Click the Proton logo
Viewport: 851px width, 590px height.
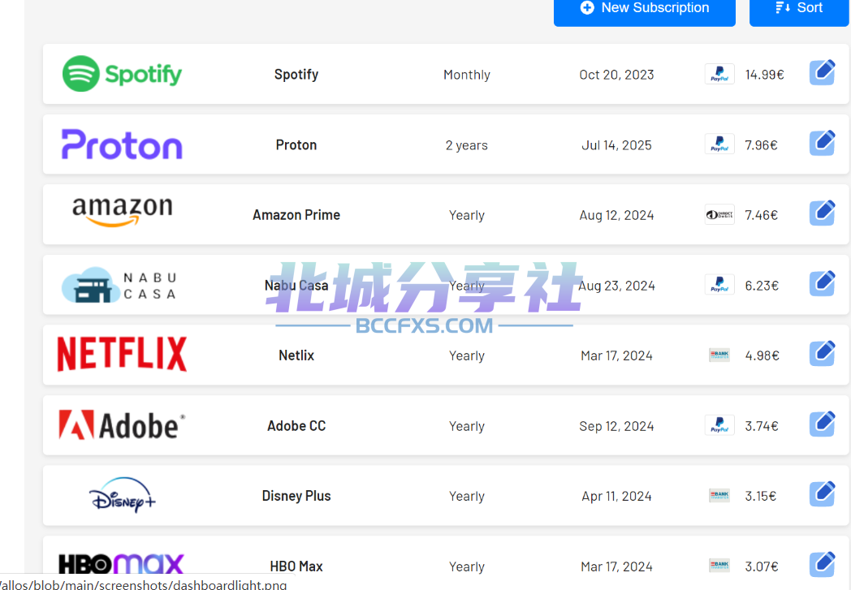[x=122, y=144]
